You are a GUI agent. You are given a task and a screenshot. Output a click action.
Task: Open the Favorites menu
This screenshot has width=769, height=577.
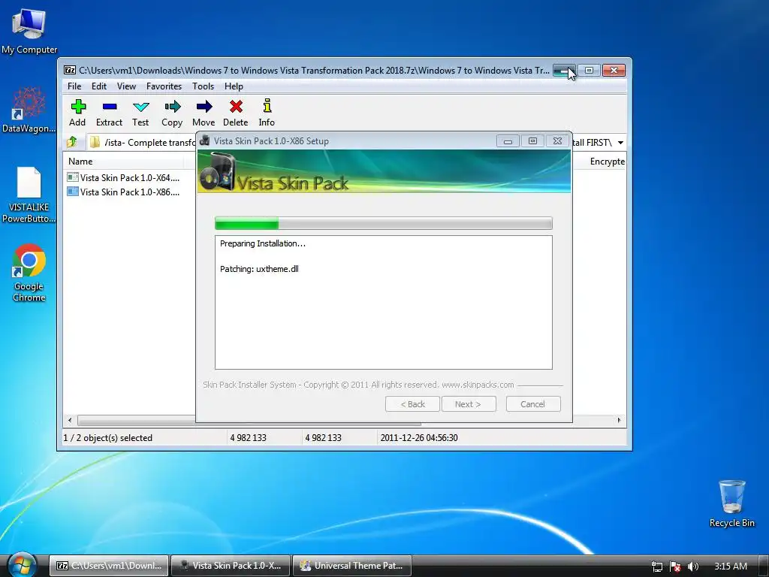164,86
